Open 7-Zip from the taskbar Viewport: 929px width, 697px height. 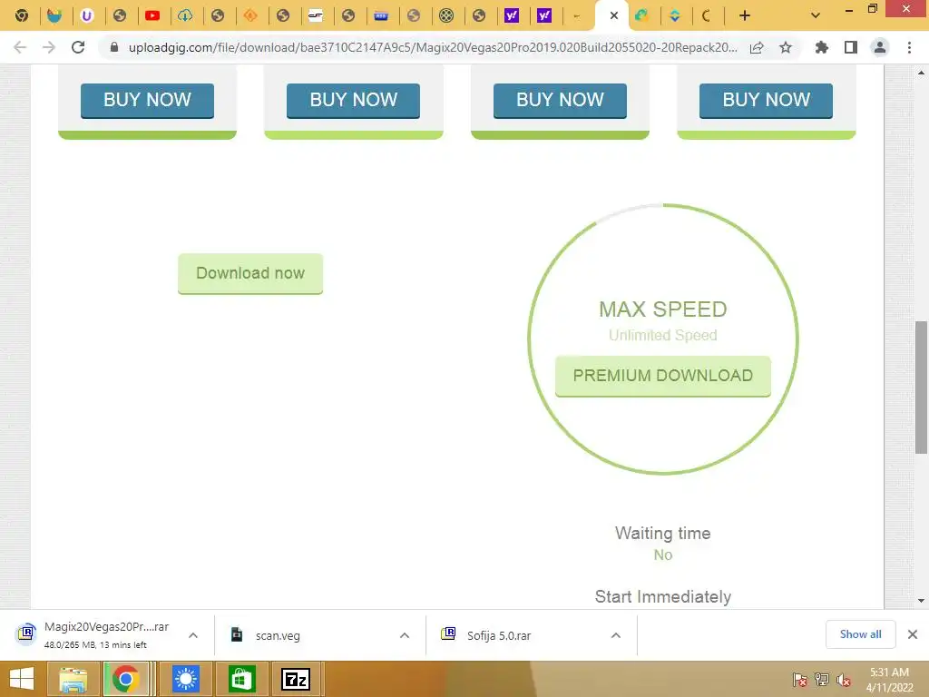click(296, 679)
